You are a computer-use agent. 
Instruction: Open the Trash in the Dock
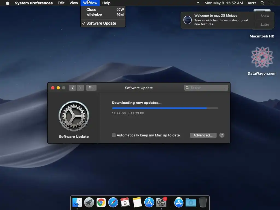pos(203,202)
